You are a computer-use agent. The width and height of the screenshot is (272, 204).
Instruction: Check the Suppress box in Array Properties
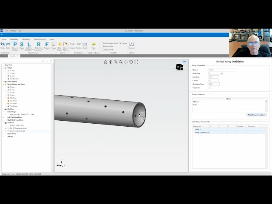click(x=210, y=88)
